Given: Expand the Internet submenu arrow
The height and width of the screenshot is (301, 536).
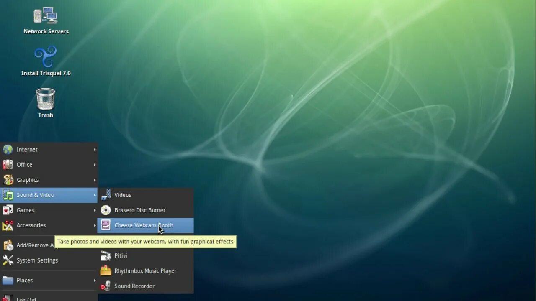Looking at the screenshot, I should click(95, 150).
